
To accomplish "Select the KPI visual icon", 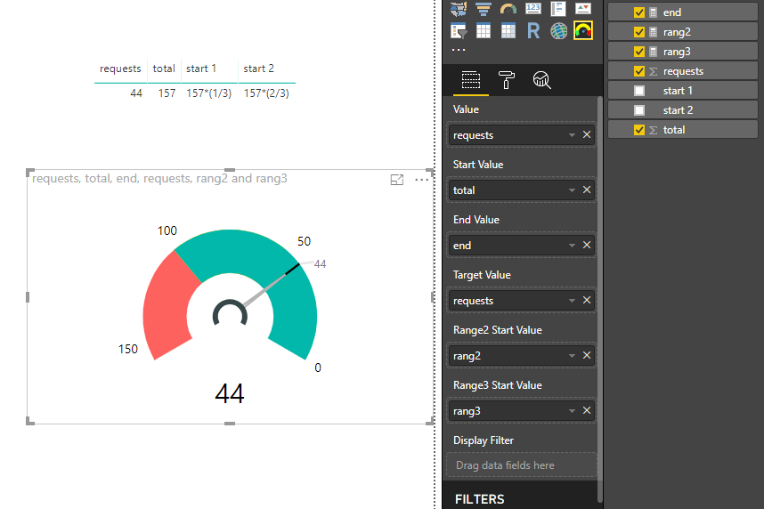I will [x=582, y=8].
